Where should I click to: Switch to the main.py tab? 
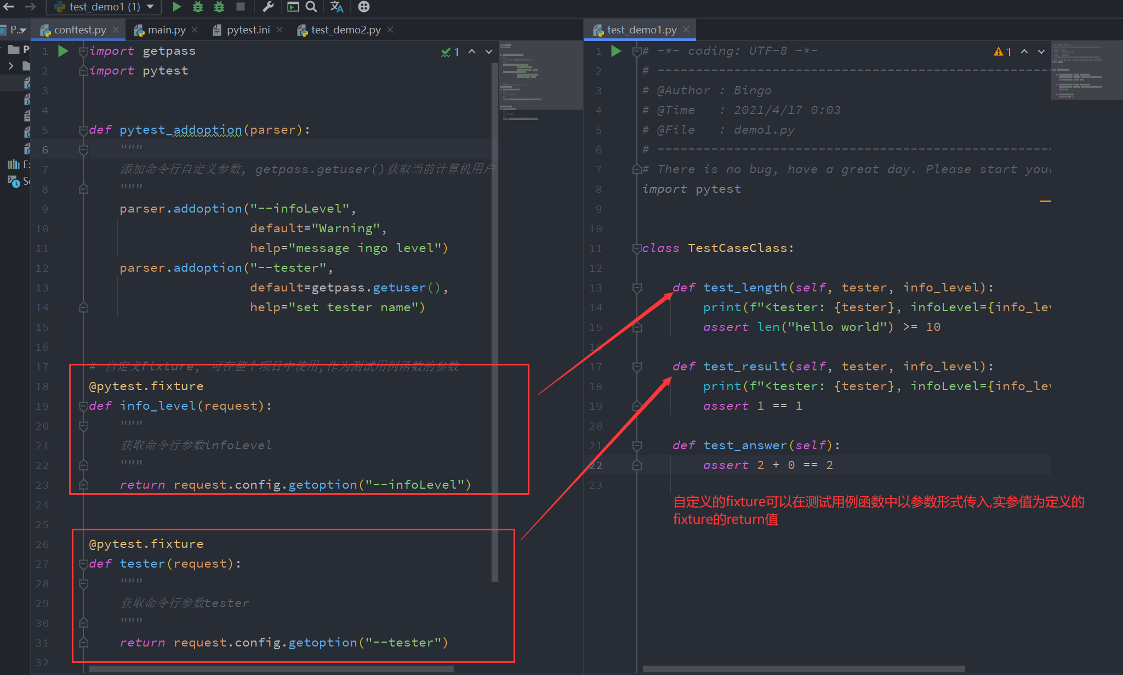click(x=166, y=30)
